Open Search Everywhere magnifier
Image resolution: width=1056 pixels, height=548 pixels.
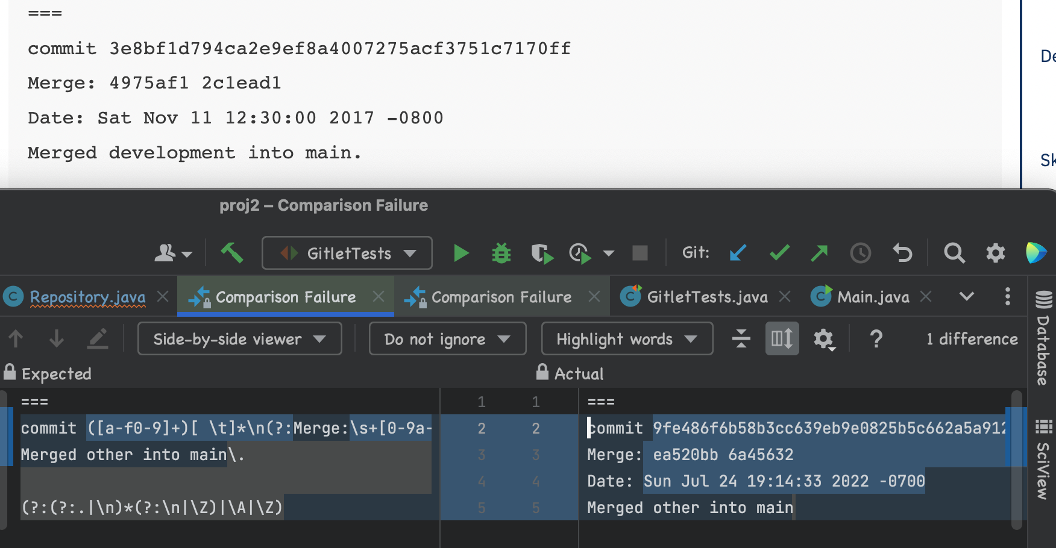pyautogui.click(x=954, y=254)
